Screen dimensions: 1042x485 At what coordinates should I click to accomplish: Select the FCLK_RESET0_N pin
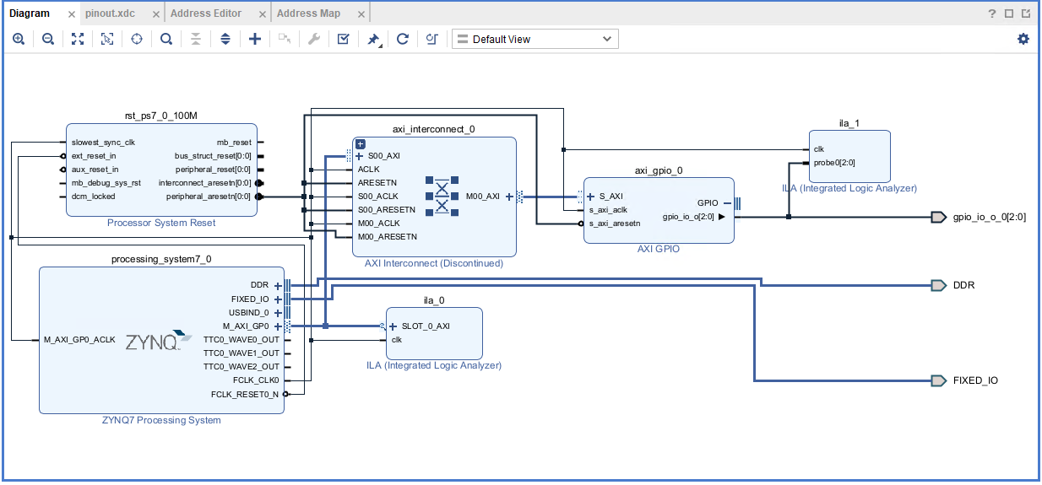coord(245,394)
